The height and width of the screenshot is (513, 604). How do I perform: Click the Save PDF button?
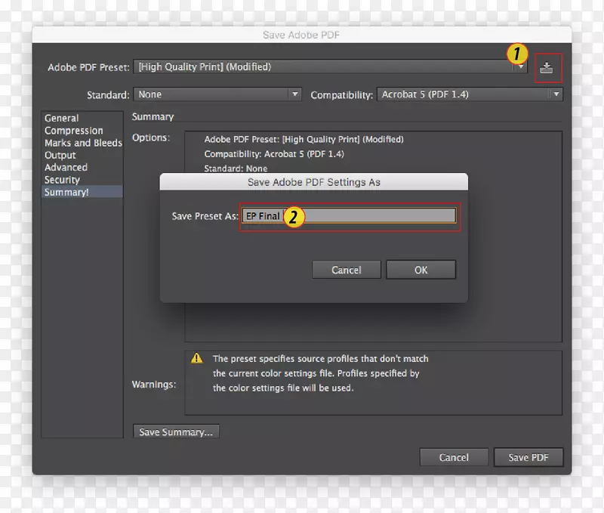pyautogui.click(x=528, y=457)
